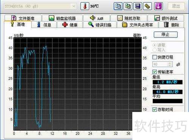Expand the ST340015A drive dropdown
This screenshot has height=140, width=189.
tap(74, 6)
